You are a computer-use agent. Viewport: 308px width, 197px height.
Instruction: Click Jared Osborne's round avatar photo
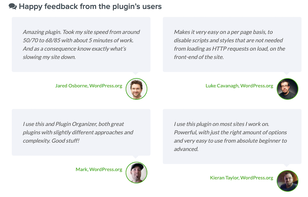point(136,89)
